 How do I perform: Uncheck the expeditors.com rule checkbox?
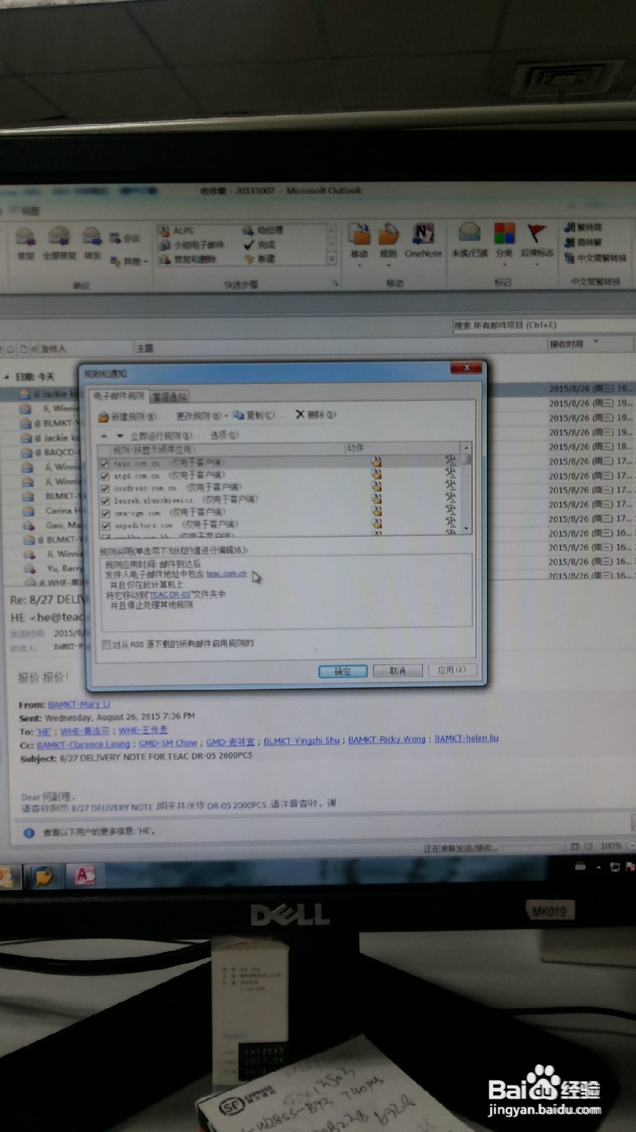point(105,526)
